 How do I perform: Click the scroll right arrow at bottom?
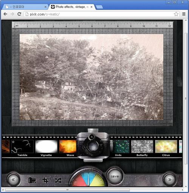tap(183, 190)
